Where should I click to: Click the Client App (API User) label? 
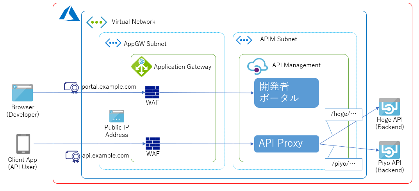22,163
